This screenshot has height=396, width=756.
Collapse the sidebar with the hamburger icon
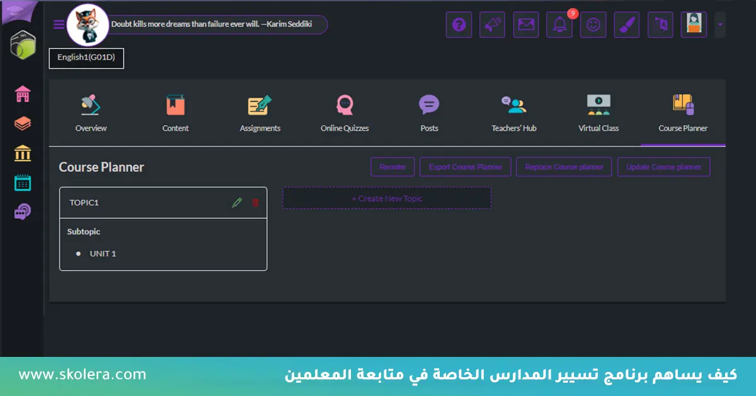tap(59, 24)
